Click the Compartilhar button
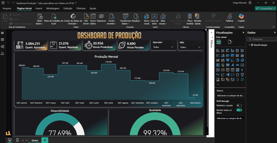277x143 pixels. pyautogui.click(x=265, y=8)
